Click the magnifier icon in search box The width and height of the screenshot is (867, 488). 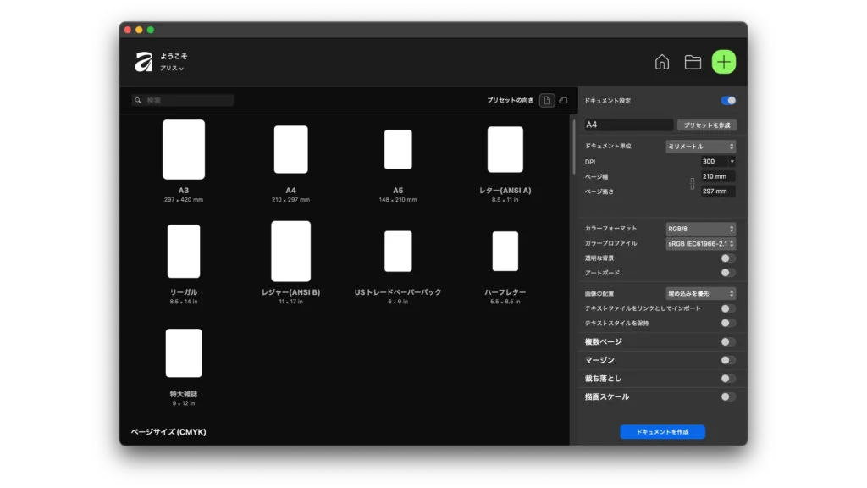[x=138, y=101]
